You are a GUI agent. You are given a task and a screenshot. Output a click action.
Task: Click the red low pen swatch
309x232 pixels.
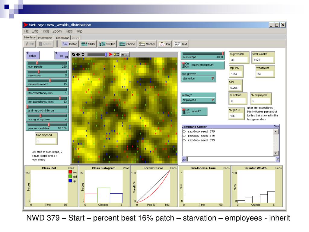click(x=70, y=172)
